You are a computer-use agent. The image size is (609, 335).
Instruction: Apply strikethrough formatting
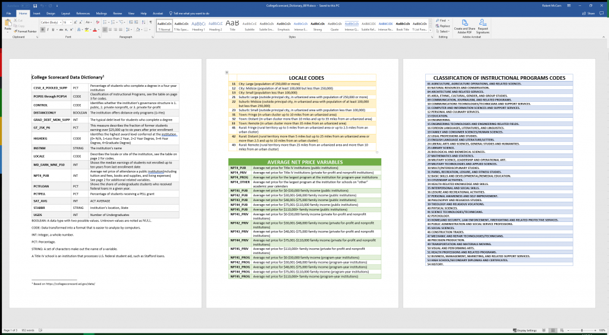click(x=61, y=30)
